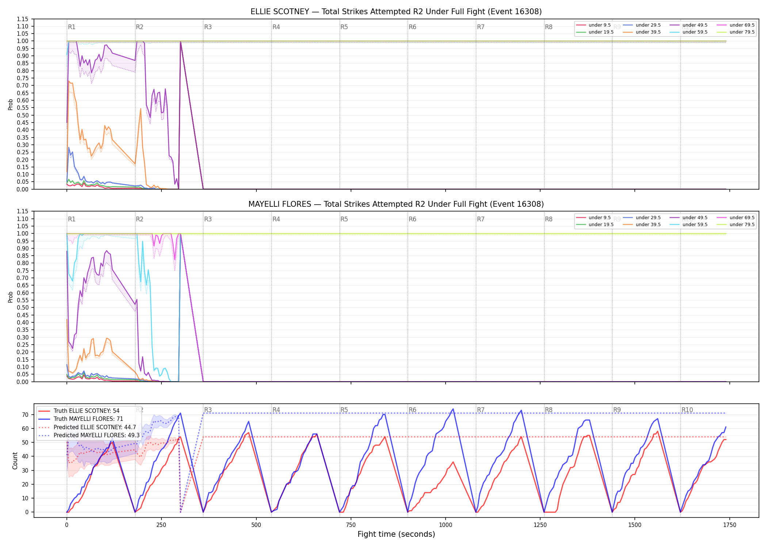Screen dimensions: 767x547
Task: Click the 250 tick on the time axis
Action: pyautogui.click(x=161, y=525)
